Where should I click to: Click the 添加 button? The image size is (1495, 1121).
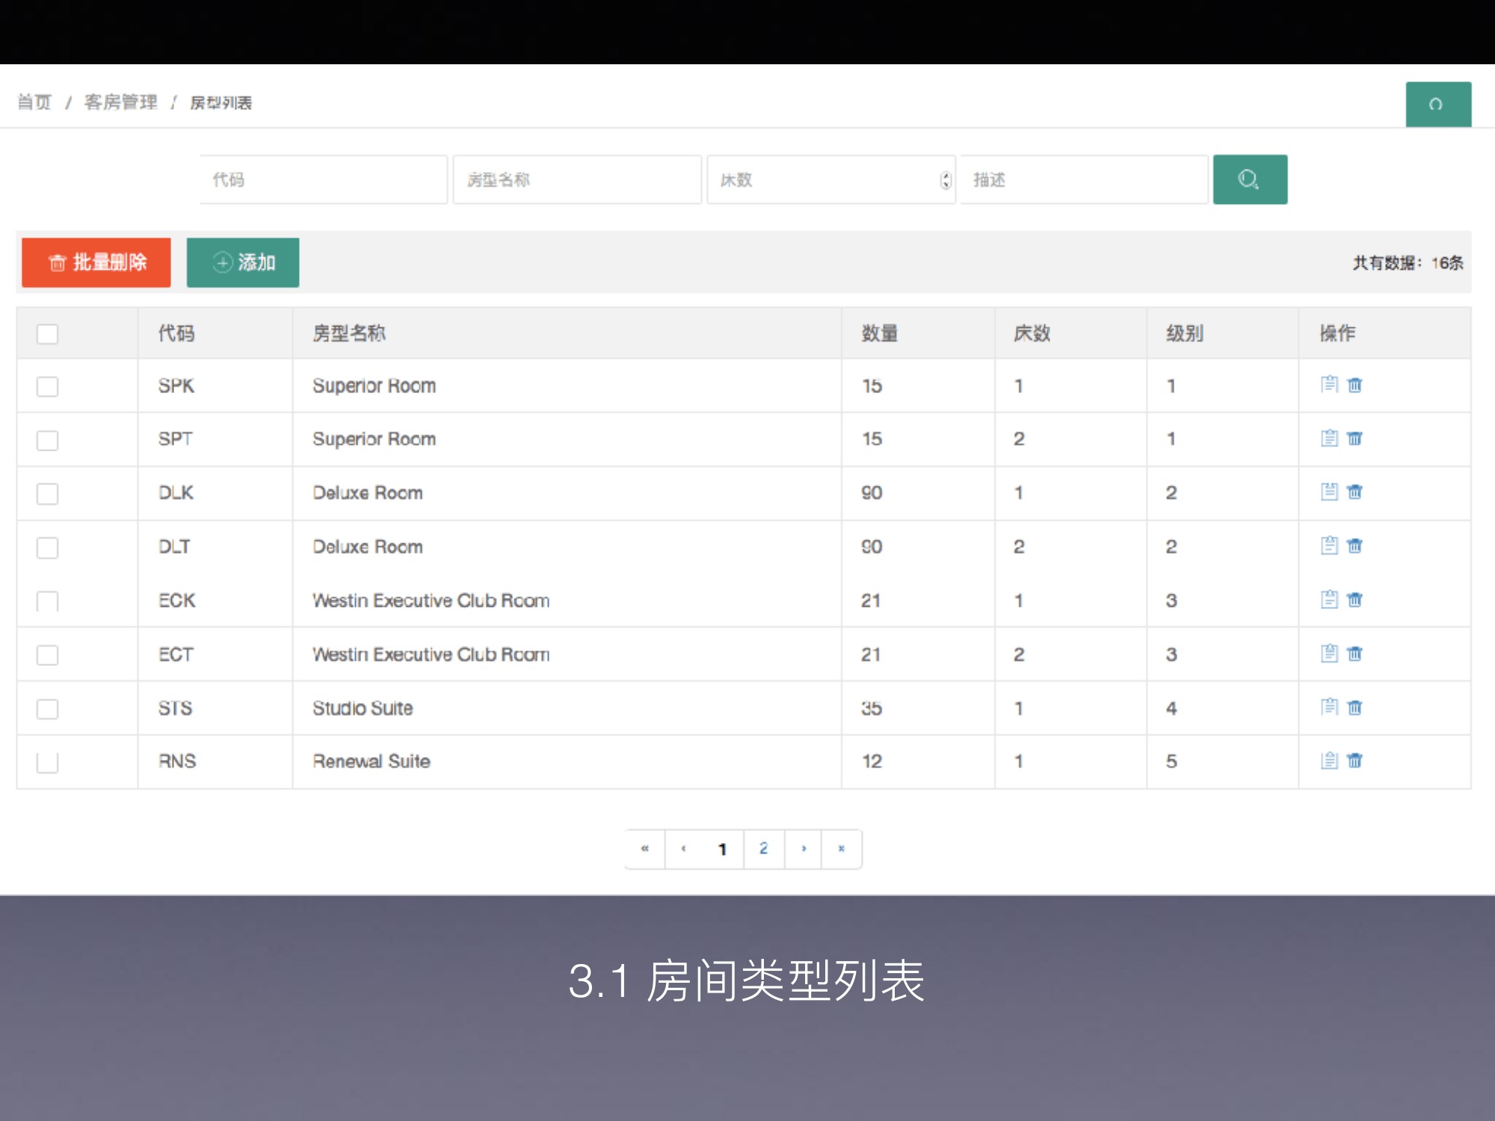(243, 262)
